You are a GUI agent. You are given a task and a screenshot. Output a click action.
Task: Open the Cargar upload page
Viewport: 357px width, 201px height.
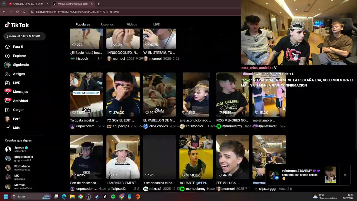[x=18, y=110]
